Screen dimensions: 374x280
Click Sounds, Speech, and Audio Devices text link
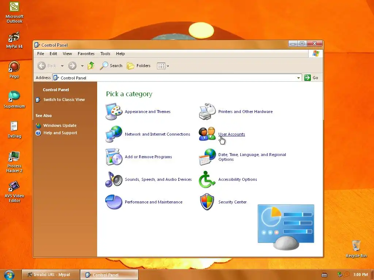click(x=158, y=179)
